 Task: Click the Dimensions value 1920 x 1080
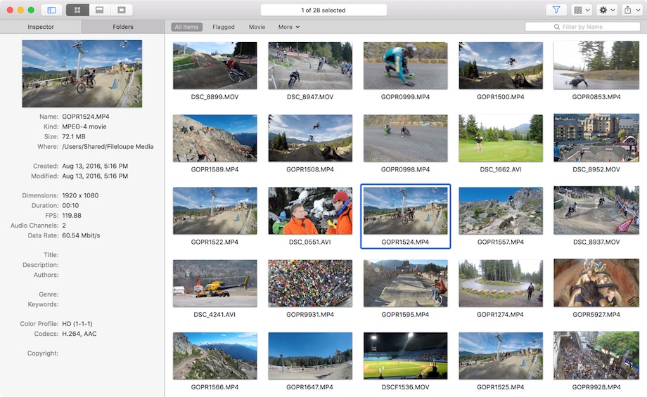(x=80, y=195)
